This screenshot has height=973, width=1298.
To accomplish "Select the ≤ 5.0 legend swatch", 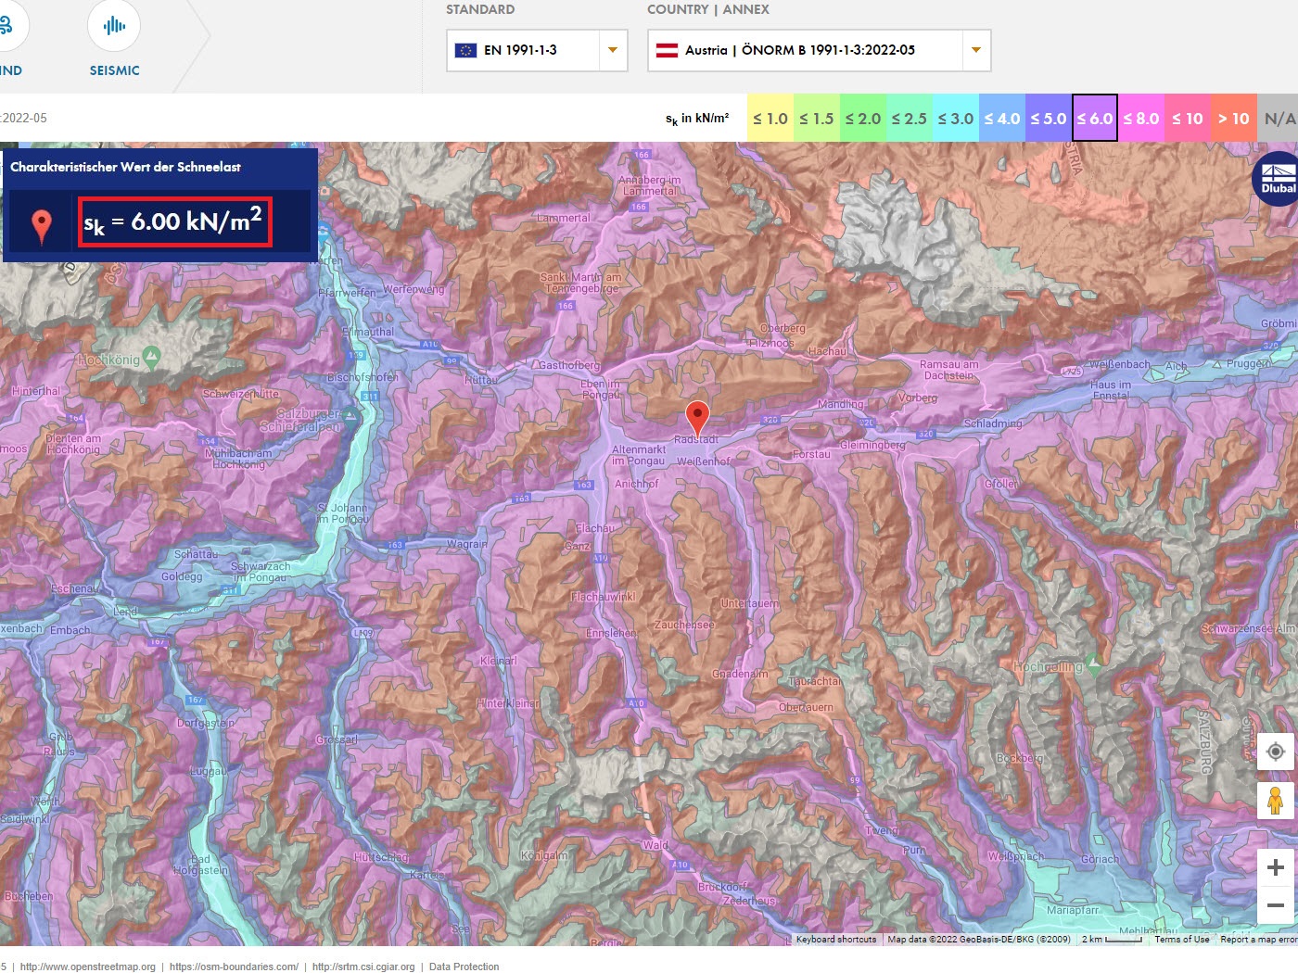I will (1049, 118).
